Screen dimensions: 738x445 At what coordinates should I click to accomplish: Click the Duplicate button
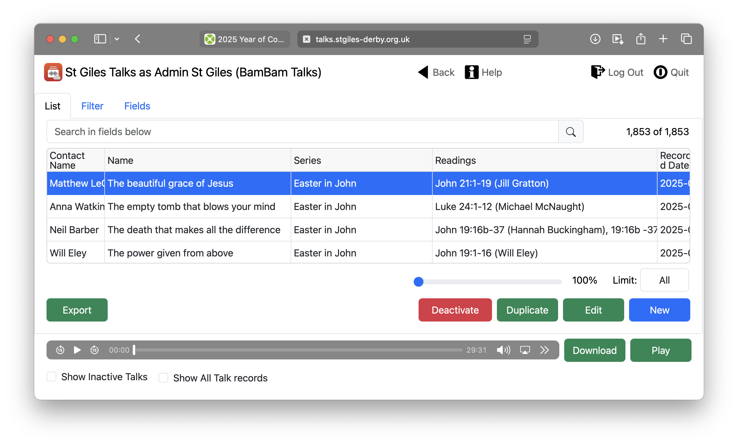(527, 310)
